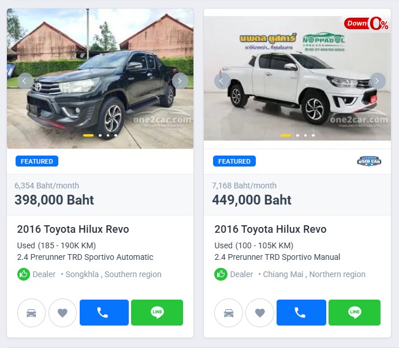399x348 pixels.
Task: Select second carousel dot on black Hilux photo
Action: (100, 135)
